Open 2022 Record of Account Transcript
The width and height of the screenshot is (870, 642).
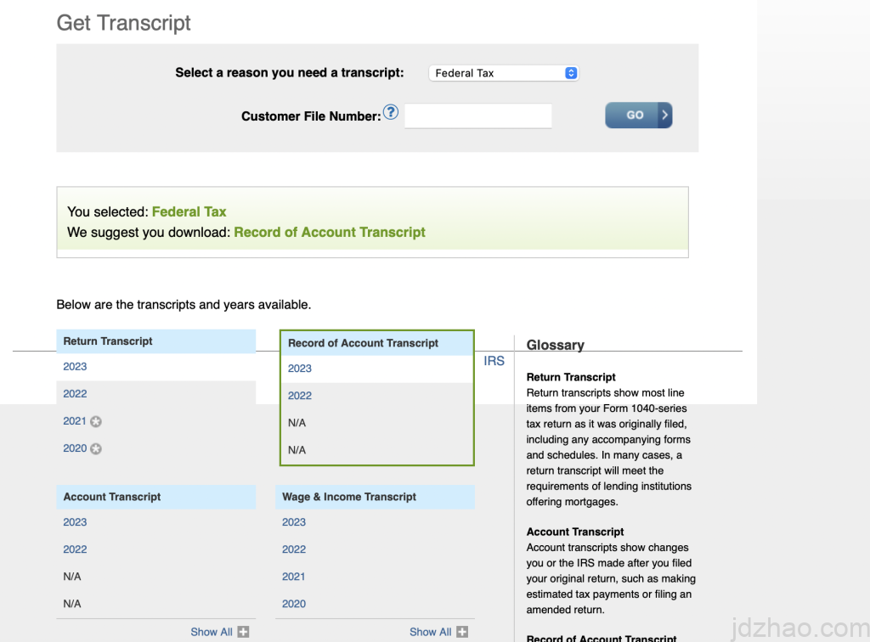pos(300,396)
